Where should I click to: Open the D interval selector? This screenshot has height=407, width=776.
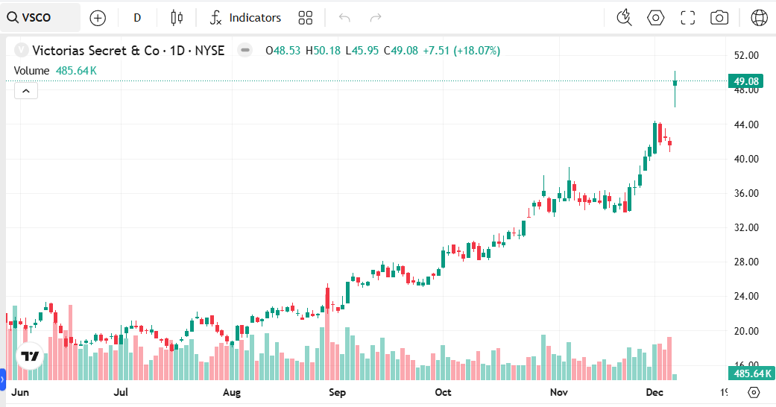(x=137, y=19)
